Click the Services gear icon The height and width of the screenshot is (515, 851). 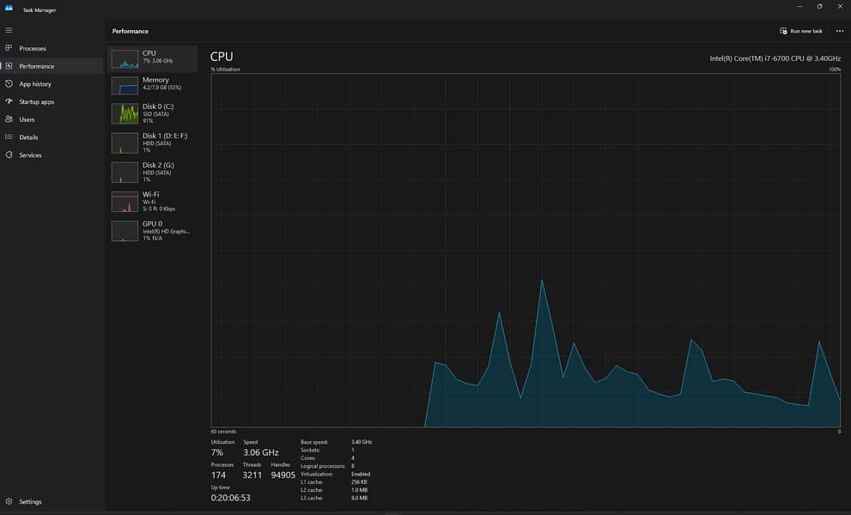(9, 155)
